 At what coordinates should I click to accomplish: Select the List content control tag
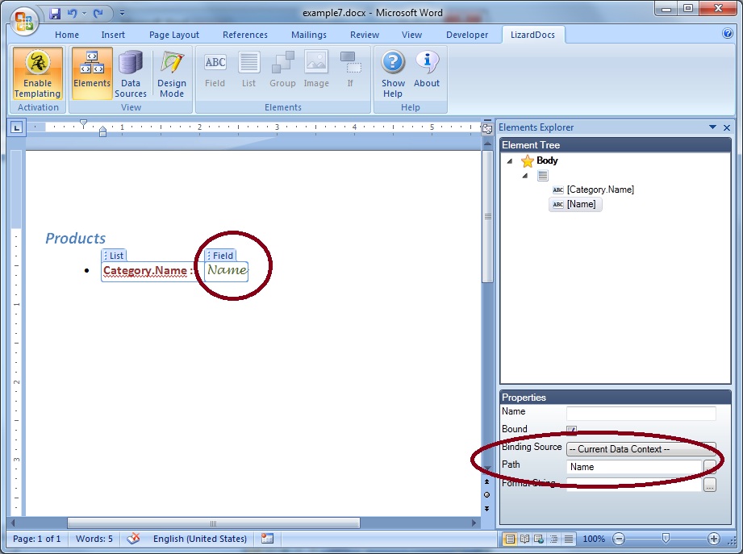coord(114,256)
